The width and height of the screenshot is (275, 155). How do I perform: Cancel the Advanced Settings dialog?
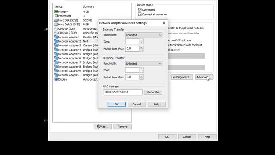point(137,104)
